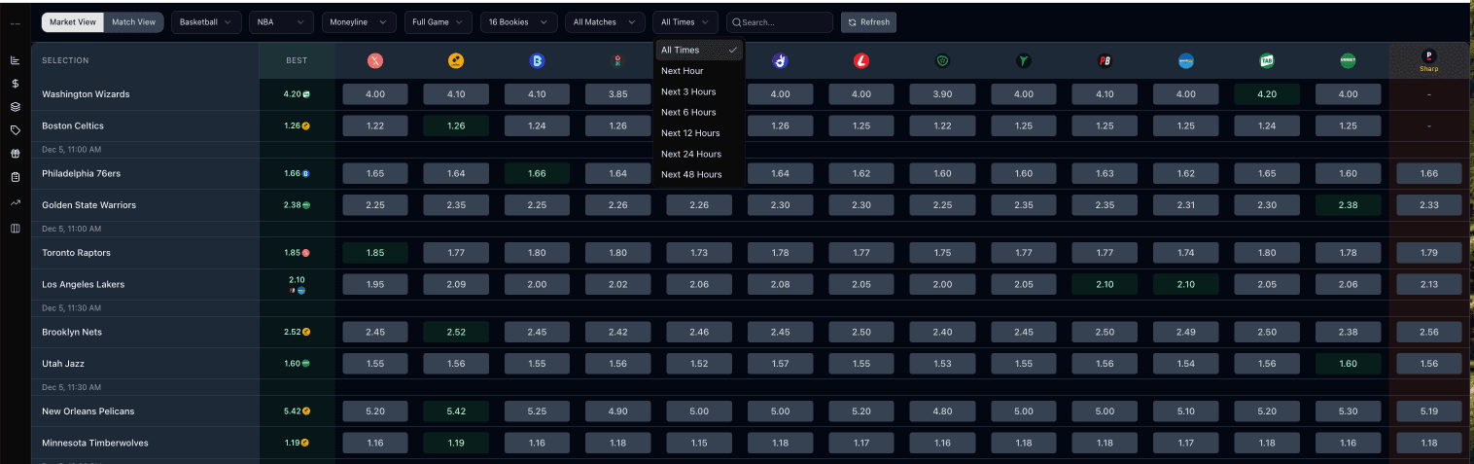Click the SELECTION column header
Image resolution: width=1474 pixels, height=464 pixels.
65,60
